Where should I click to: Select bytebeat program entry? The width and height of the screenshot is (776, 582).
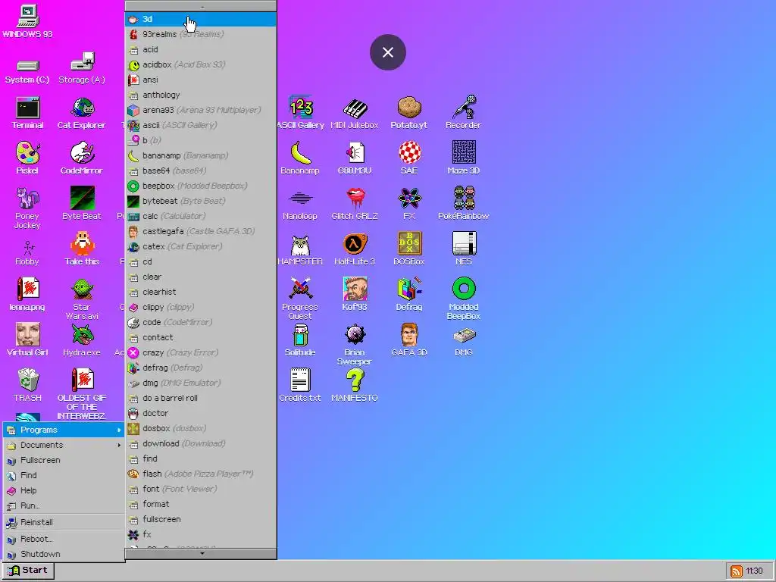pos(200,201)
